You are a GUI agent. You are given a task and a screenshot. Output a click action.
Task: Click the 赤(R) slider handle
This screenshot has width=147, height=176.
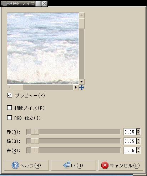[35, 132]
